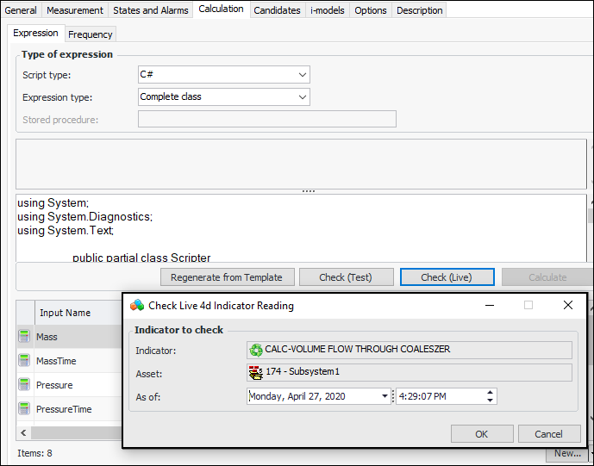Screen dimensions: 594x466
Task: Confirm with the OK button
Action: coord(481,434)
